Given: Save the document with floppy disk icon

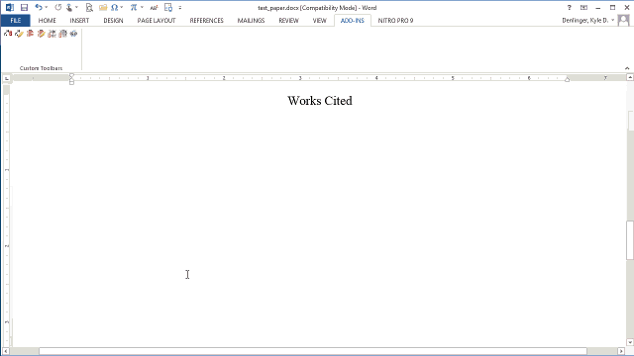Looking at the screenshot, I should pyautogui.click(x=24, y=7).
